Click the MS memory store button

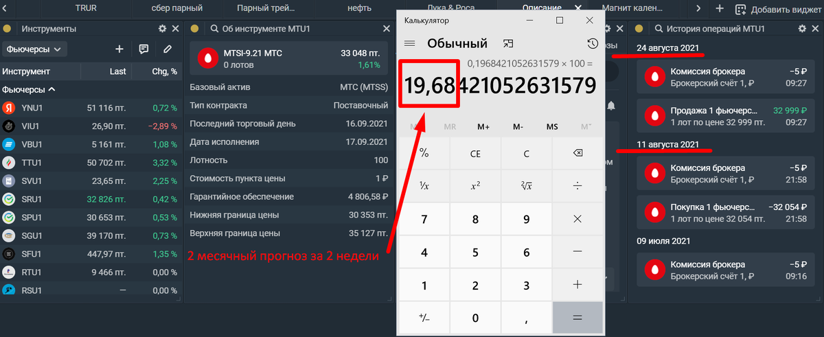[552, 127]
